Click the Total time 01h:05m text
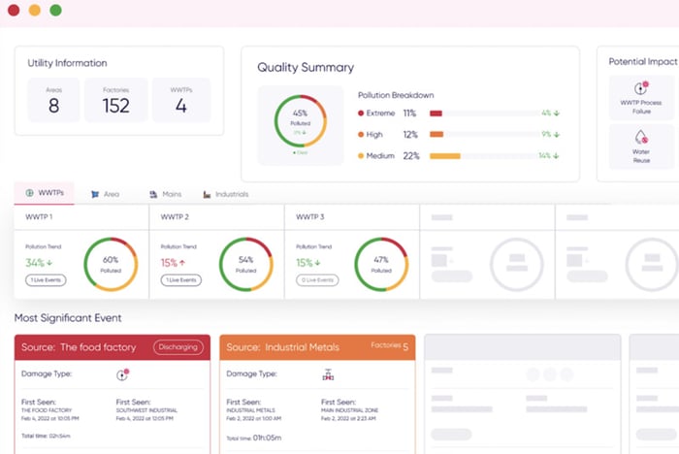 (x=254, y=438)
